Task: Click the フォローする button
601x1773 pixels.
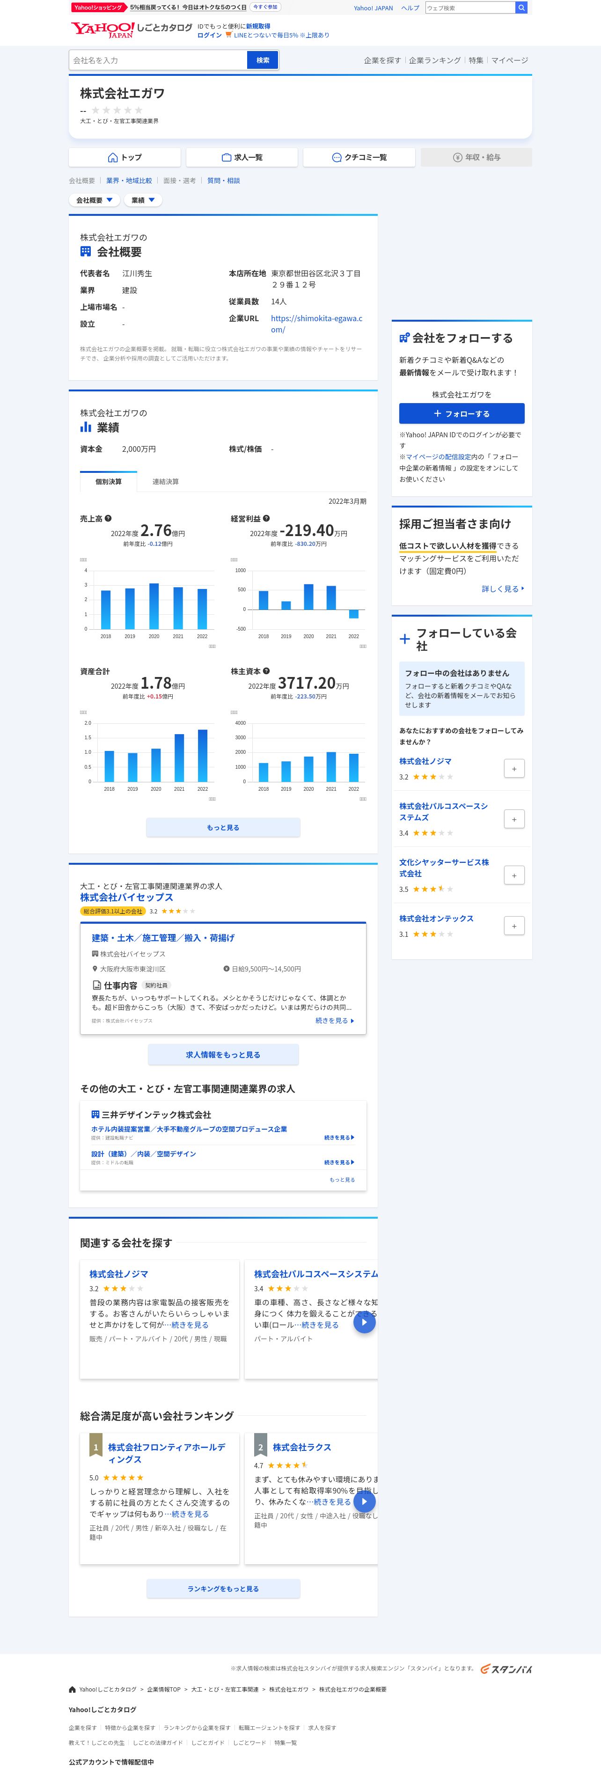Action: pyautogui.click(x=462, y=414)
